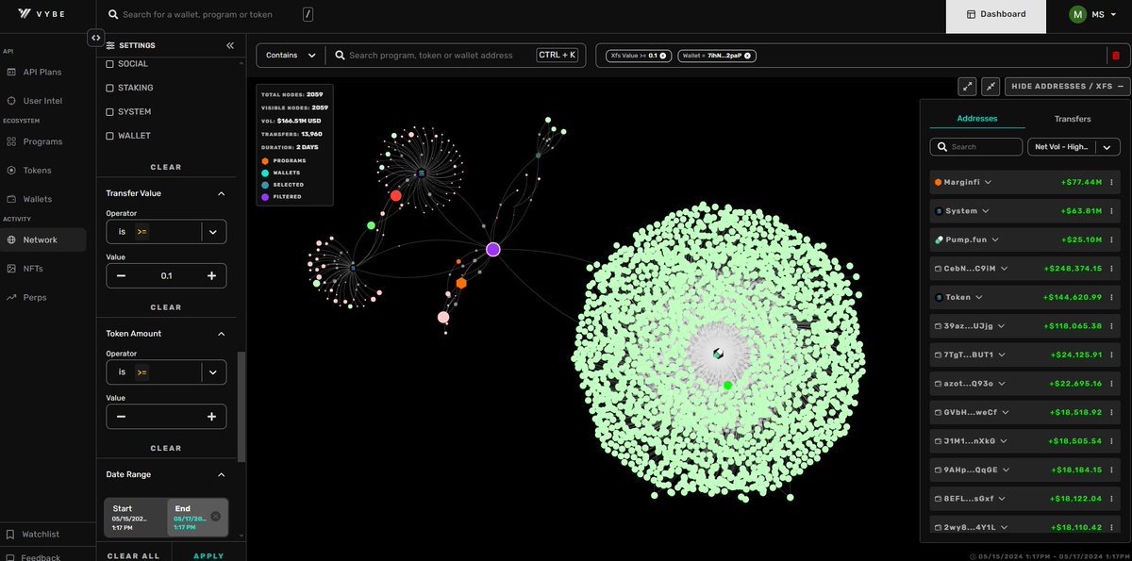Switch to the Transfers tab

[1073, 119]
